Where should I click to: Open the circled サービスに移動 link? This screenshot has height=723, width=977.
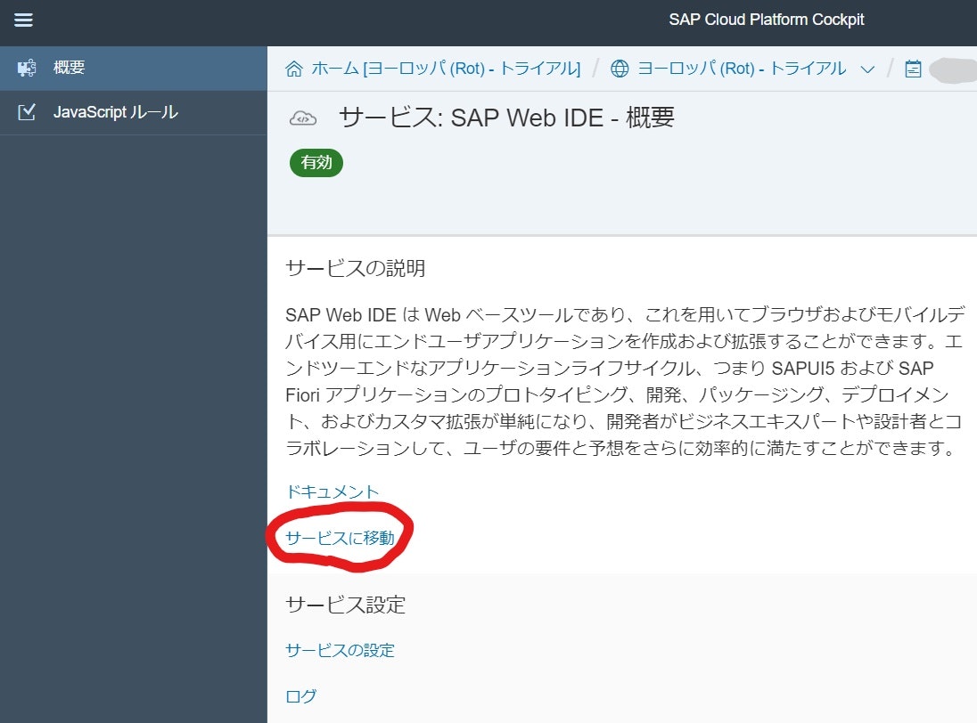click(333, 536)
